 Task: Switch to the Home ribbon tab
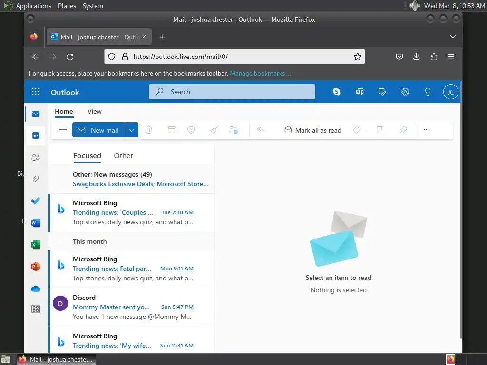[64, 111]
